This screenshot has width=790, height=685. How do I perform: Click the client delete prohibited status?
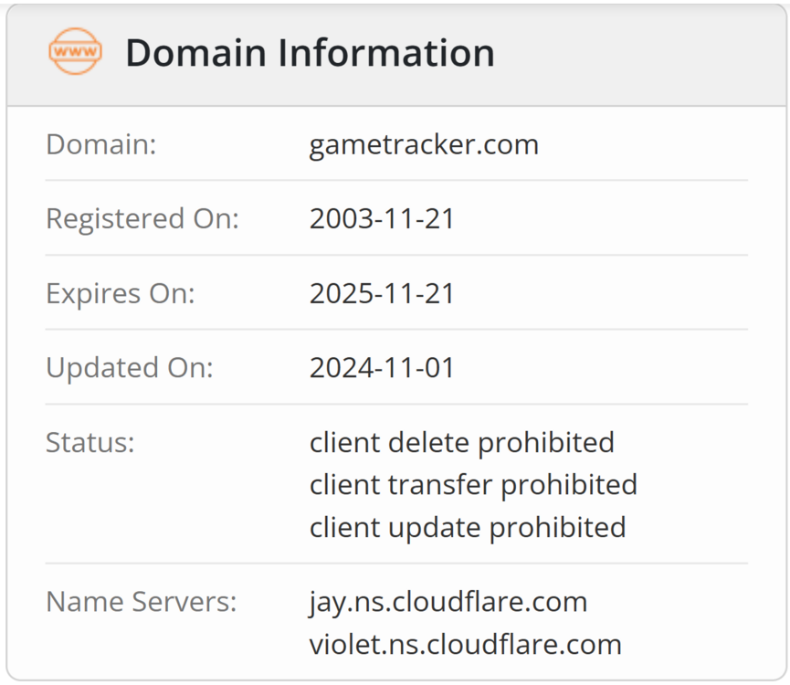tap(461, 442)
